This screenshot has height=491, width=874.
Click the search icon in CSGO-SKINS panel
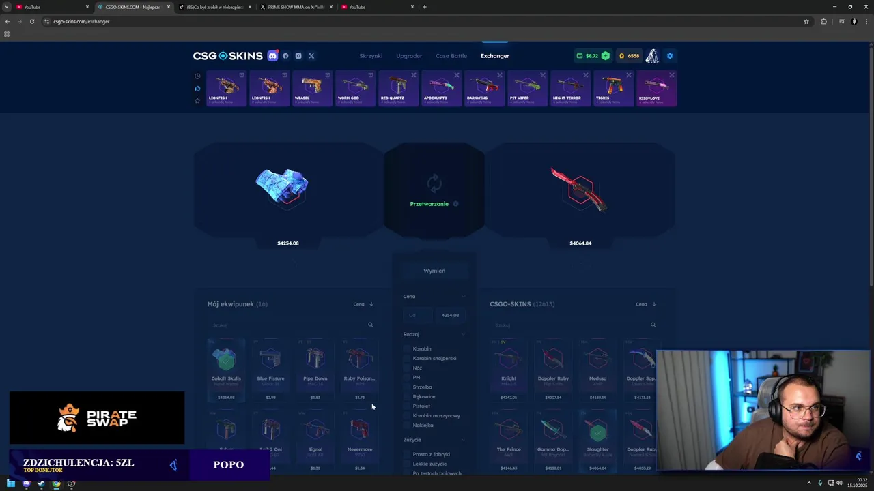coord(653,325)
